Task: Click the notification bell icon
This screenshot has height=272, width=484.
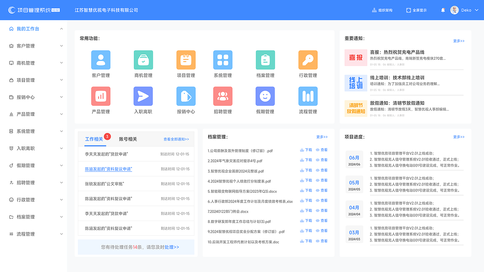Action: click(442, 10)
